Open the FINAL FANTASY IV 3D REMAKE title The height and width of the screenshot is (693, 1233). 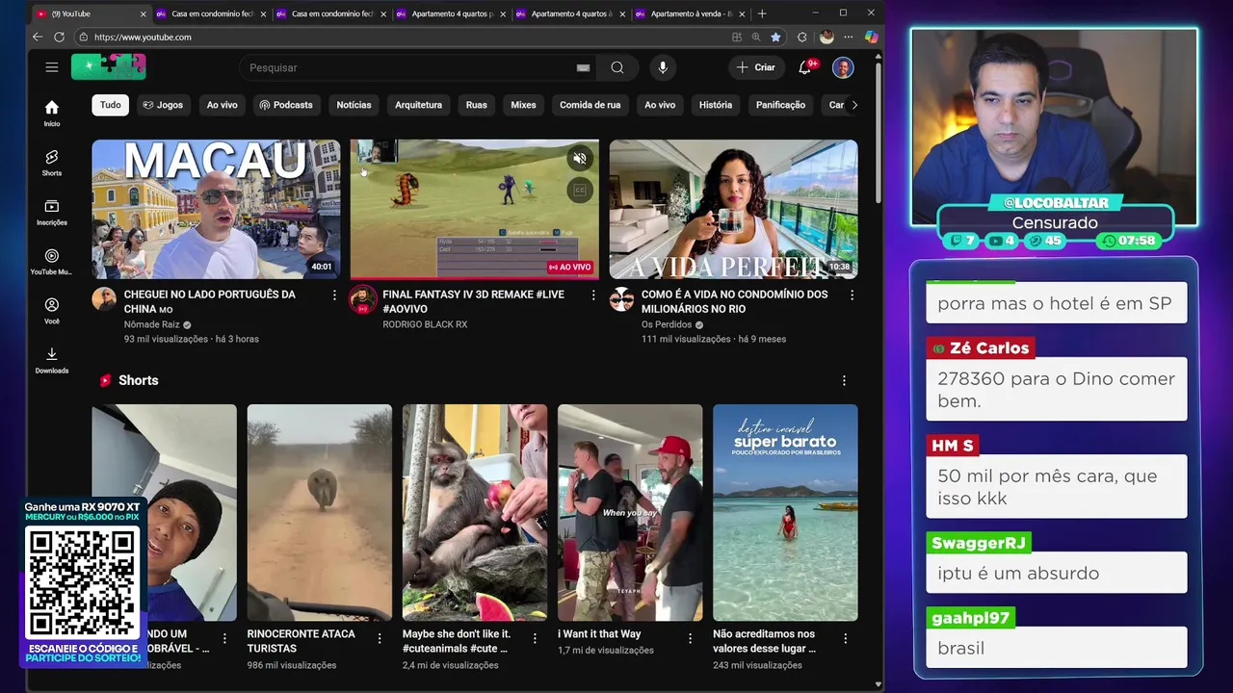pyautogui.click(x=474, y=301)
